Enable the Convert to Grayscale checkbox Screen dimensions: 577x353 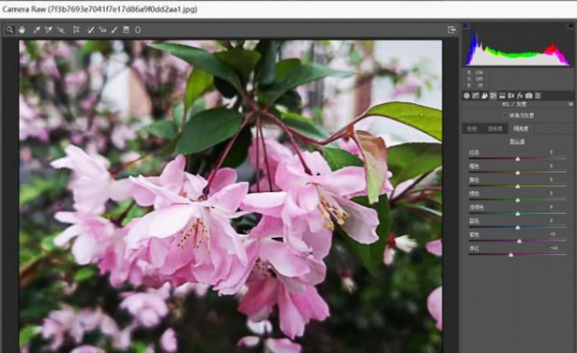coord(505,115)
